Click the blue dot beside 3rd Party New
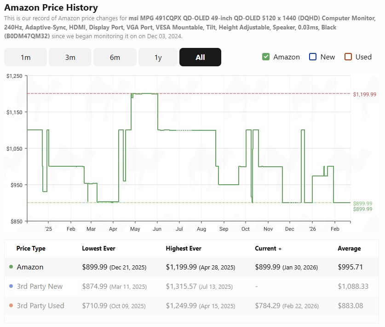Image resolution: width=385 pixels, height=327 pixels. pyautogui.click(x=11, y=286)
